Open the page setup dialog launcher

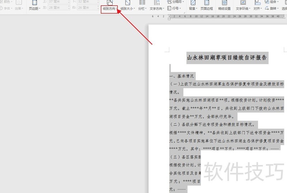point(184,13)
